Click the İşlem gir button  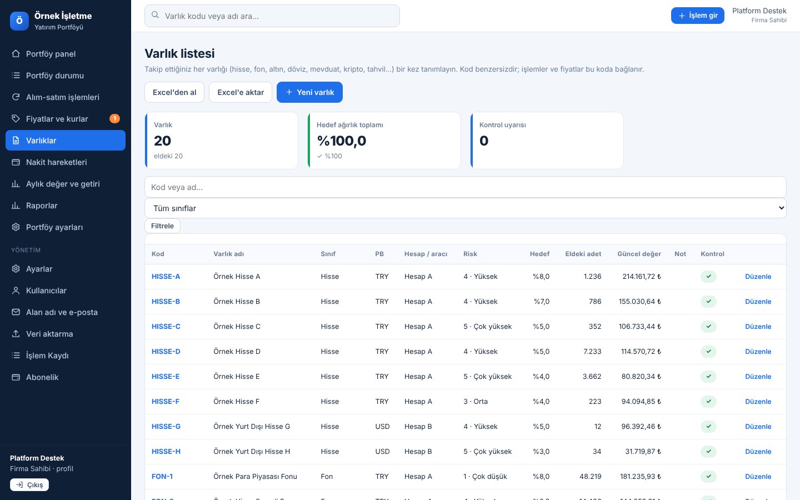coord(698,16)
